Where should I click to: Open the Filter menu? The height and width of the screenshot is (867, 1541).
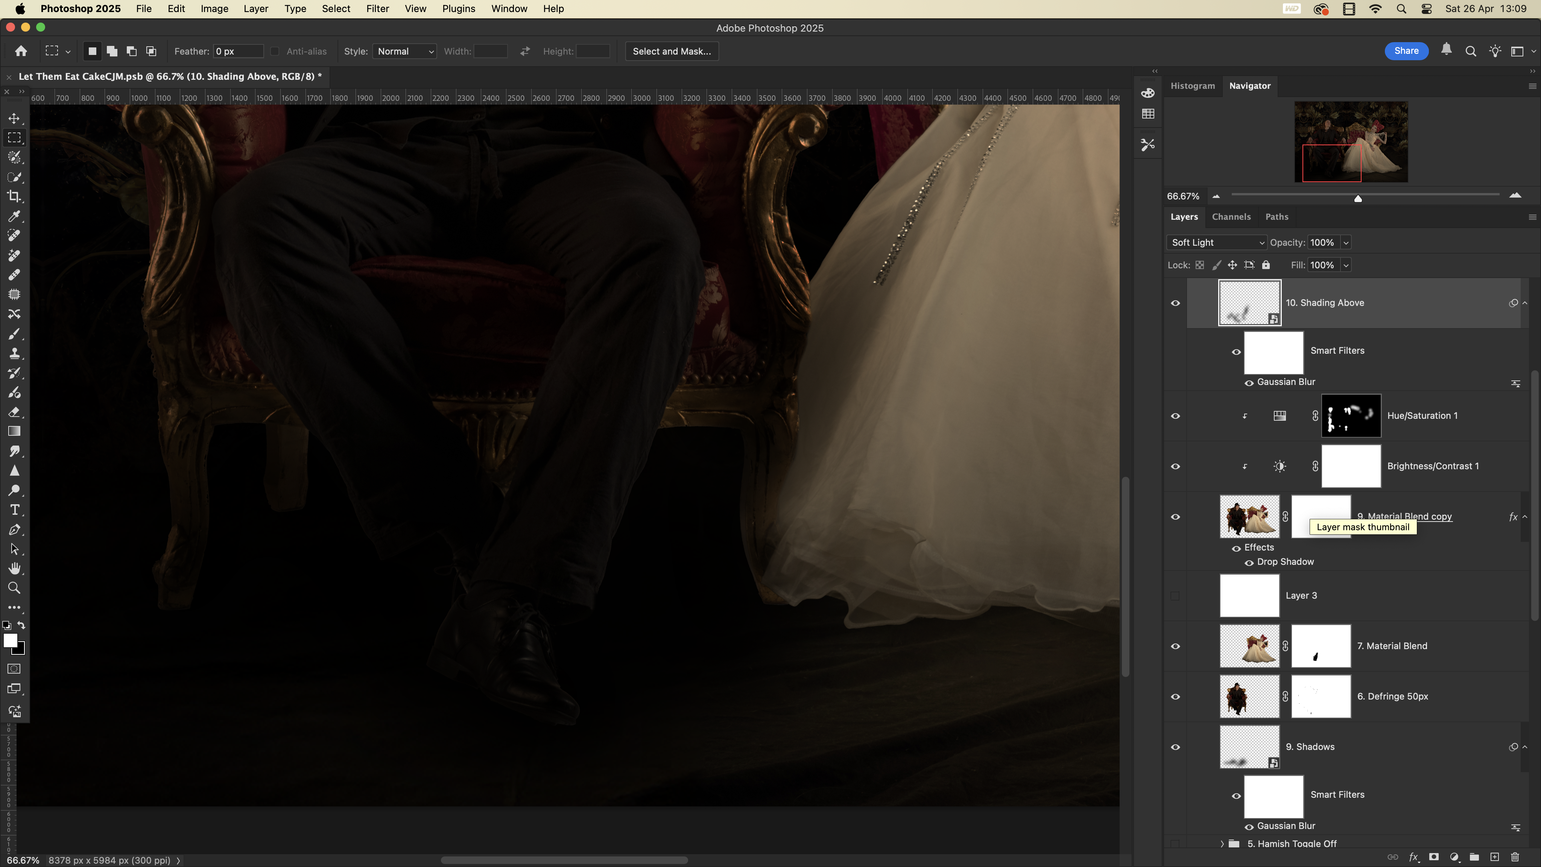[377, 9]
